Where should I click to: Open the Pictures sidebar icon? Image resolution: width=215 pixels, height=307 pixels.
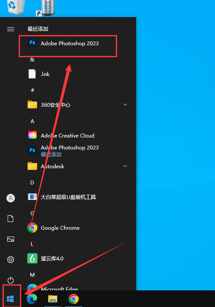coord(11,239)
